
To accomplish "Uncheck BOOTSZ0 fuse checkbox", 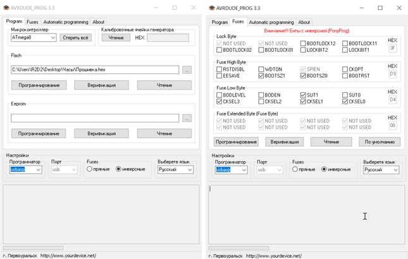I will 303,76.
